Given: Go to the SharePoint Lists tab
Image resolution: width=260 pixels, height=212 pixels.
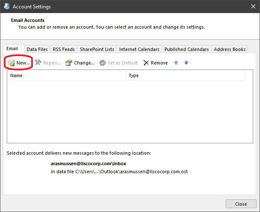Looking at the screenshot, I should [x=95, y=49].
